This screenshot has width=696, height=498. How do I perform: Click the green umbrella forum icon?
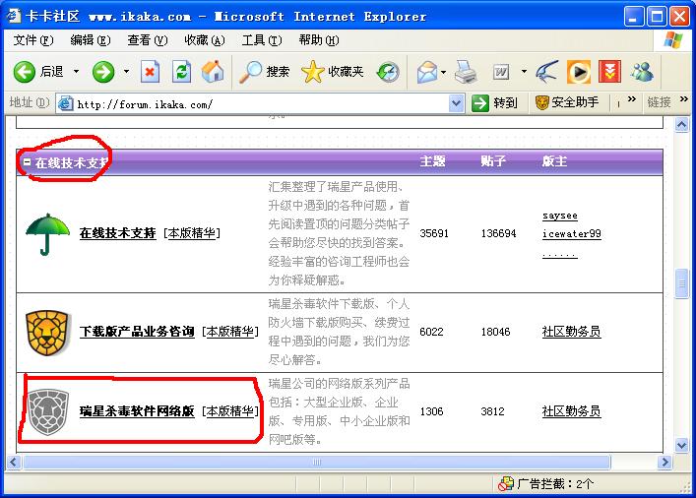click(x=47, y=234)
